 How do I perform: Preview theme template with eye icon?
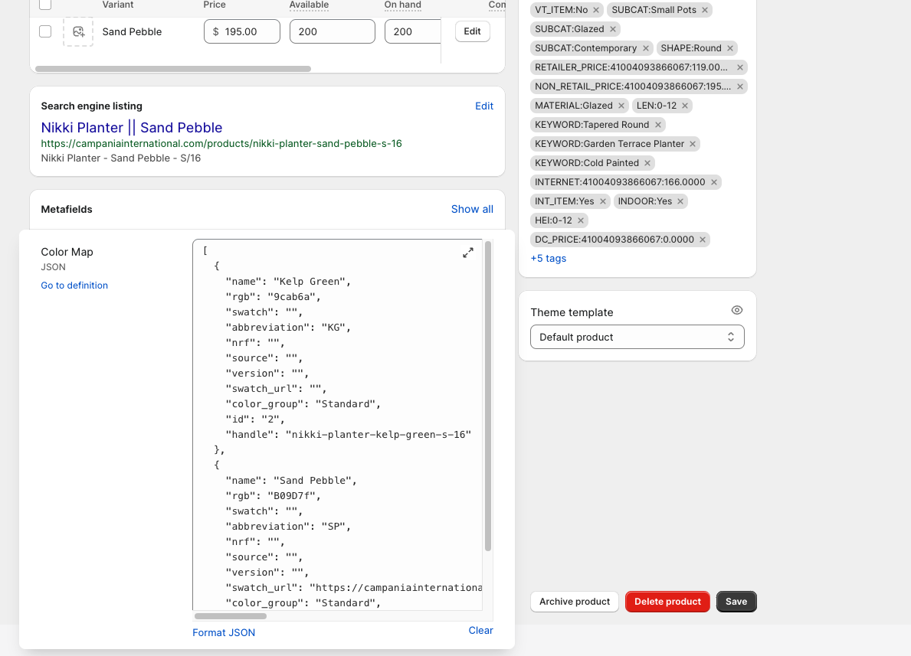click(736, 311)
